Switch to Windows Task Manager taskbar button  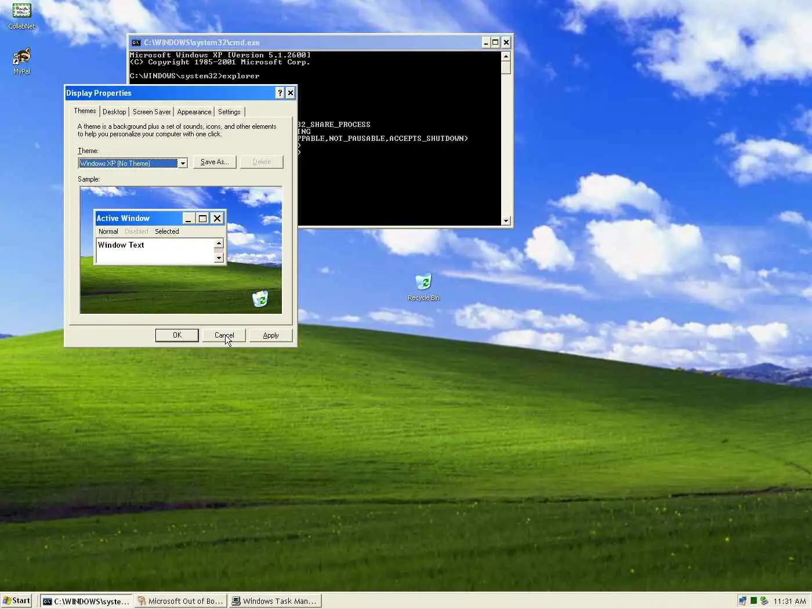click(x=275, y=601)
